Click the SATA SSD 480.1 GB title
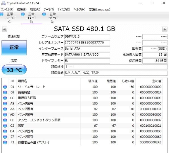169x153 pixels. (84, 29)
